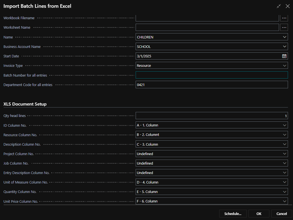Shrink the dialog with the collapse icon
The width and height of the screenshot is (293, 220).
pos(279,6)
